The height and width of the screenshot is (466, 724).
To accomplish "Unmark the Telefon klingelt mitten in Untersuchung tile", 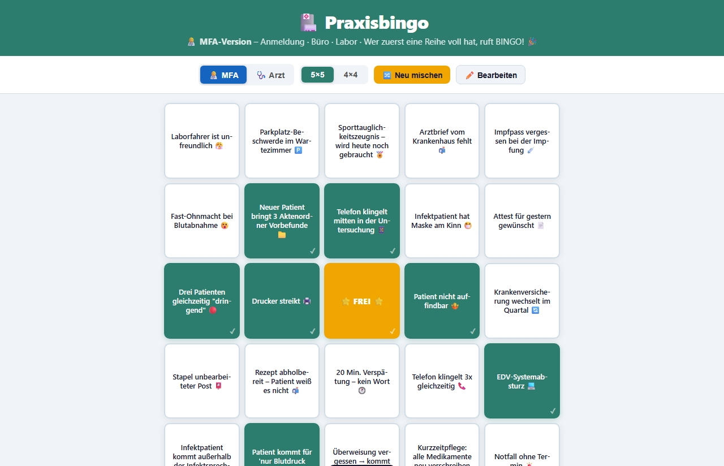I will coord(362,221).
